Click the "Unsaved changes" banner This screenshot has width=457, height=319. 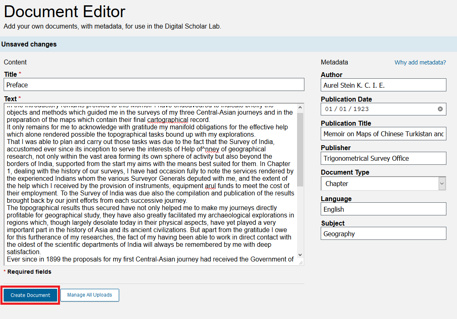click(29, 44)
